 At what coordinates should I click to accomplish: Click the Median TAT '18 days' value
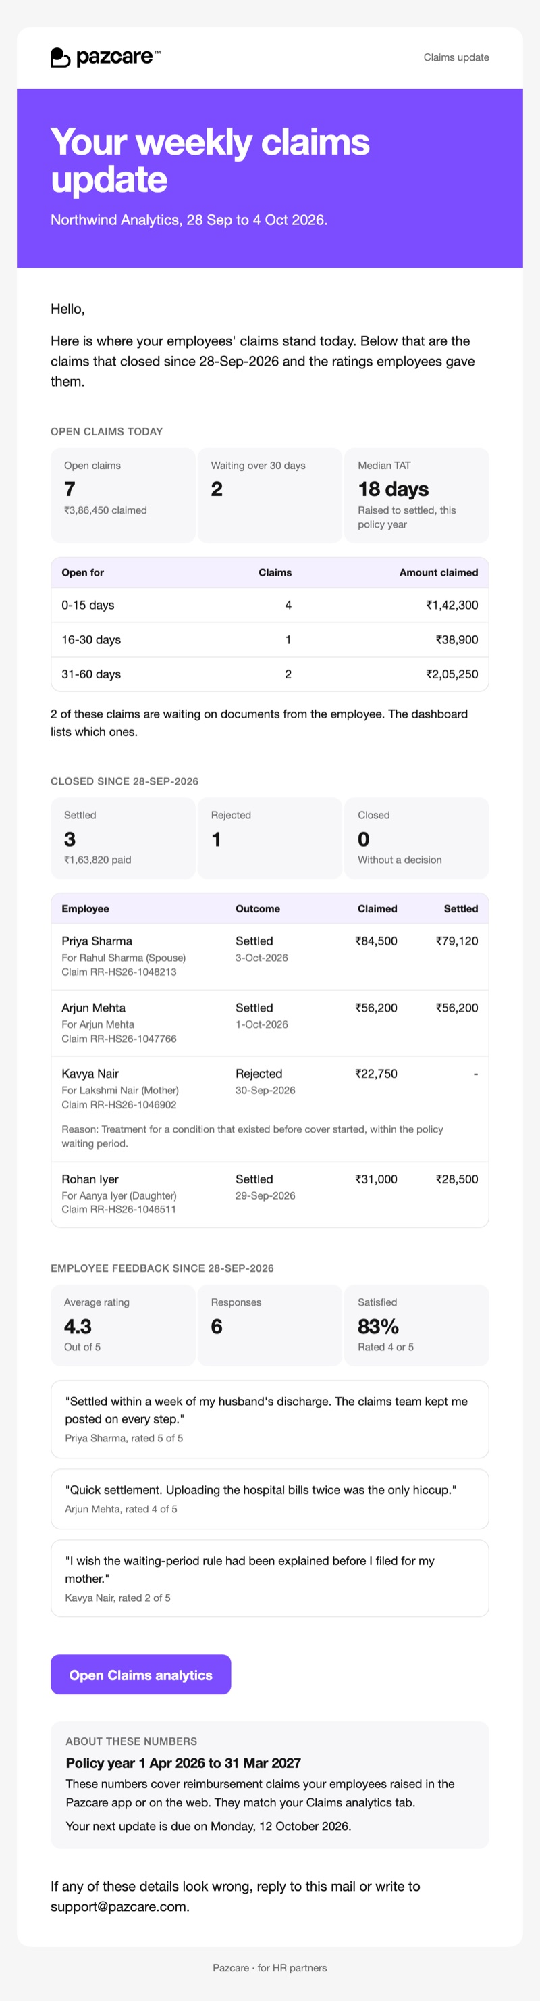tap(394, 489)
